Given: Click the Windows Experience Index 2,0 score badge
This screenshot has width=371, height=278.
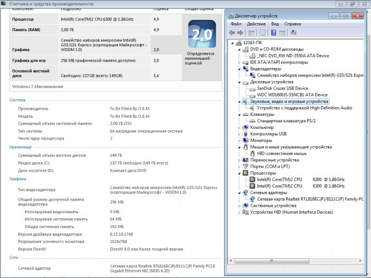Looking at the screenshot, I should click(x=202, y=34).
